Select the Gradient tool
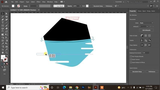Image resolution: width=160 pixels, height=90 pixels. 6,40
